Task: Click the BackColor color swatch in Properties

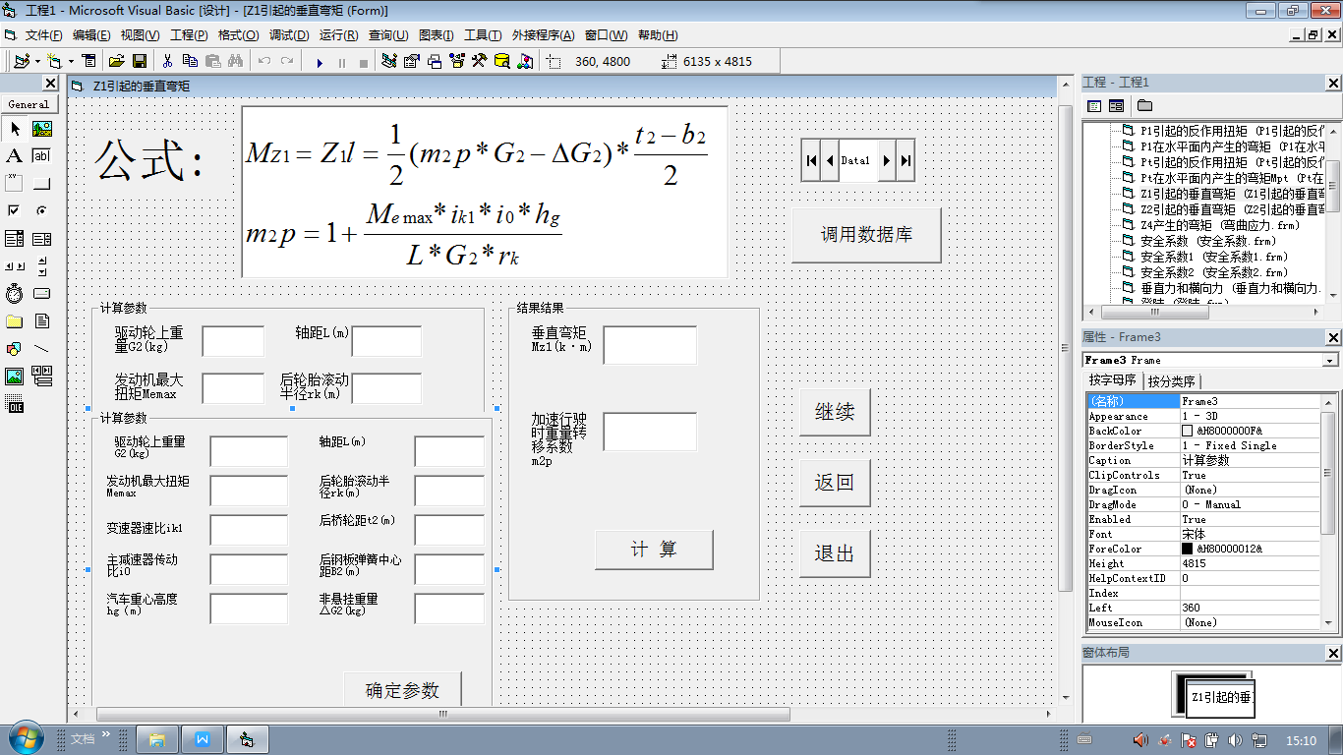Action: (1187, 431)
